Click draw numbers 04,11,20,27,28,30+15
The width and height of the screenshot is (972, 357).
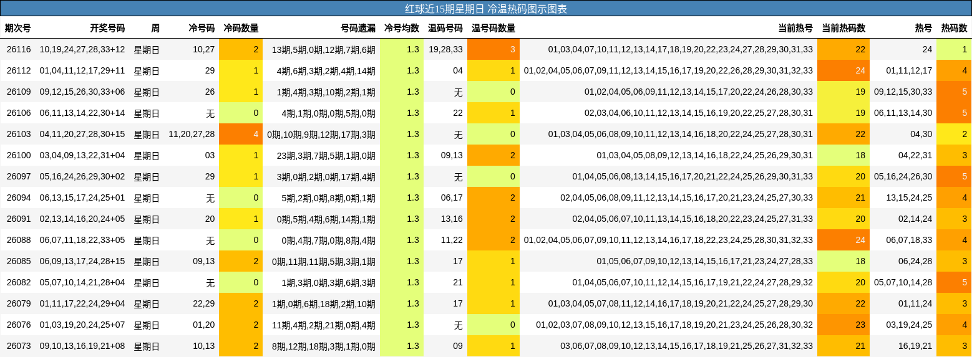(82, 134)
